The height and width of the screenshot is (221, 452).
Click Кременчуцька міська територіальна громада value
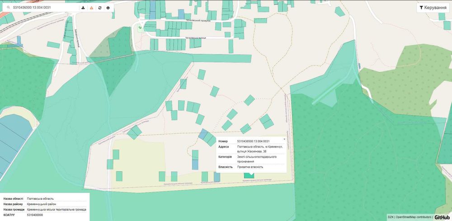[56, 210]
